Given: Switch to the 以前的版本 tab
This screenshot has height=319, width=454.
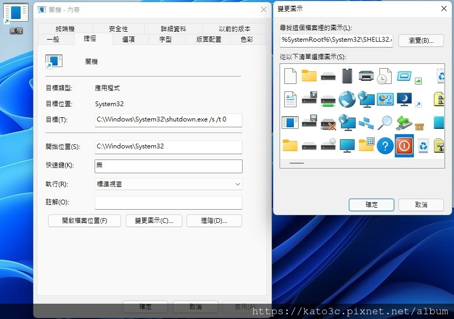Looking at the screenshot, I should pyautogui.click(x=234, y=29).
